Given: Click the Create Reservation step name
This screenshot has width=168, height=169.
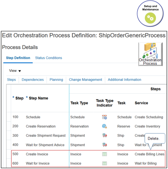Looking at the screenshot, I should point(41,126).
